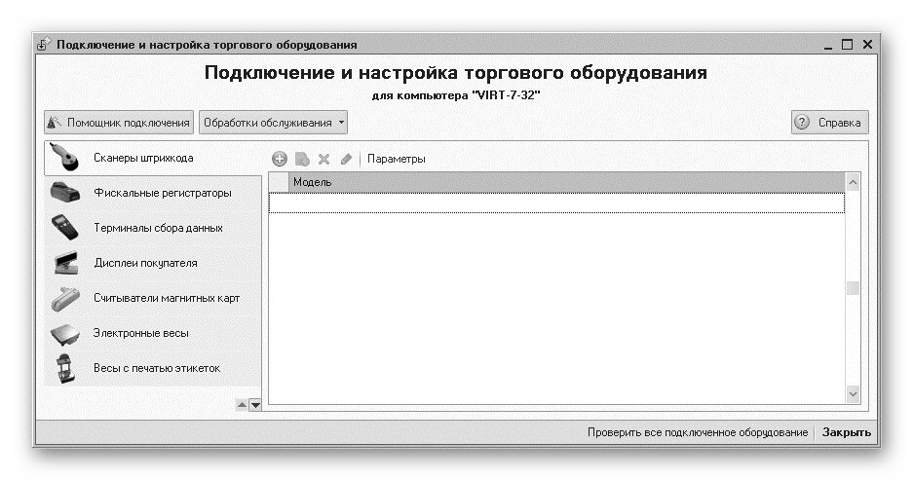Expand the Обработки обслуживания dropdown
The width and height of the screenshot is (913, 480).
coord(274,123)
